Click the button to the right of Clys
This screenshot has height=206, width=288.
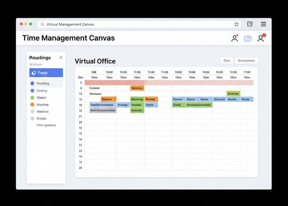click(x=246, y=61)
